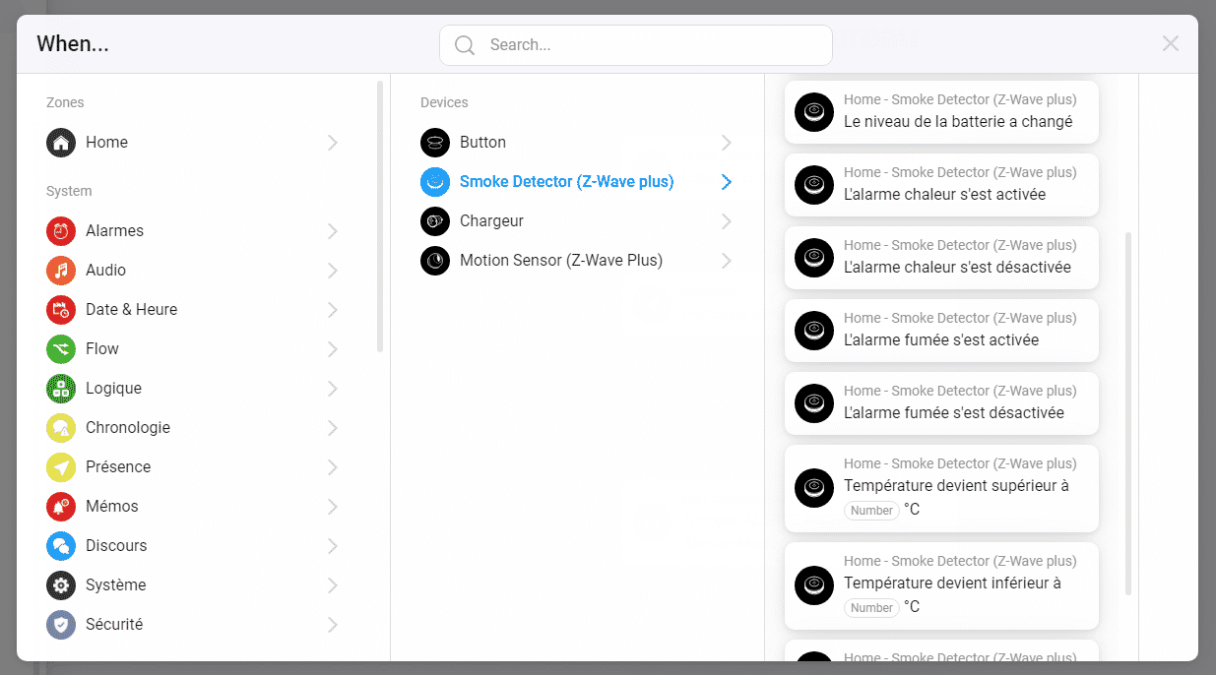Open the Système category
The width and height of the screenshot is (1216, 675).
click(x=193, y=585)
